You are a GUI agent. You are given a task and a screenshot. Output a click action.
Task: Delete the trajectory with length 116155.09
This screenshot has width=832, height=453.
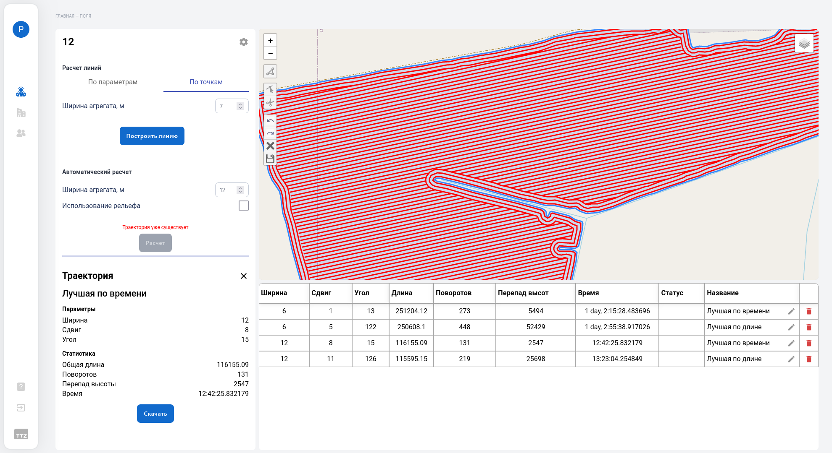[x=809, y=343]
